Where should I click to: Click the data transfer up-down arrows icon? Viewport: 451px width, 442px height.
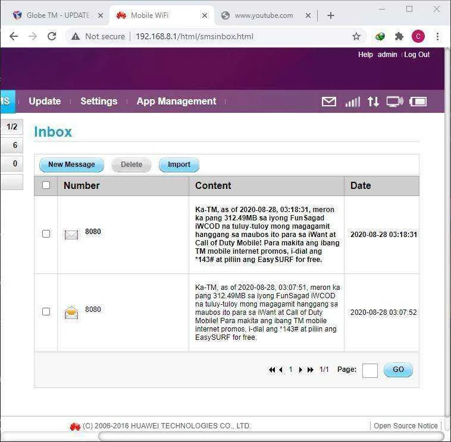(x=373, y=102)
